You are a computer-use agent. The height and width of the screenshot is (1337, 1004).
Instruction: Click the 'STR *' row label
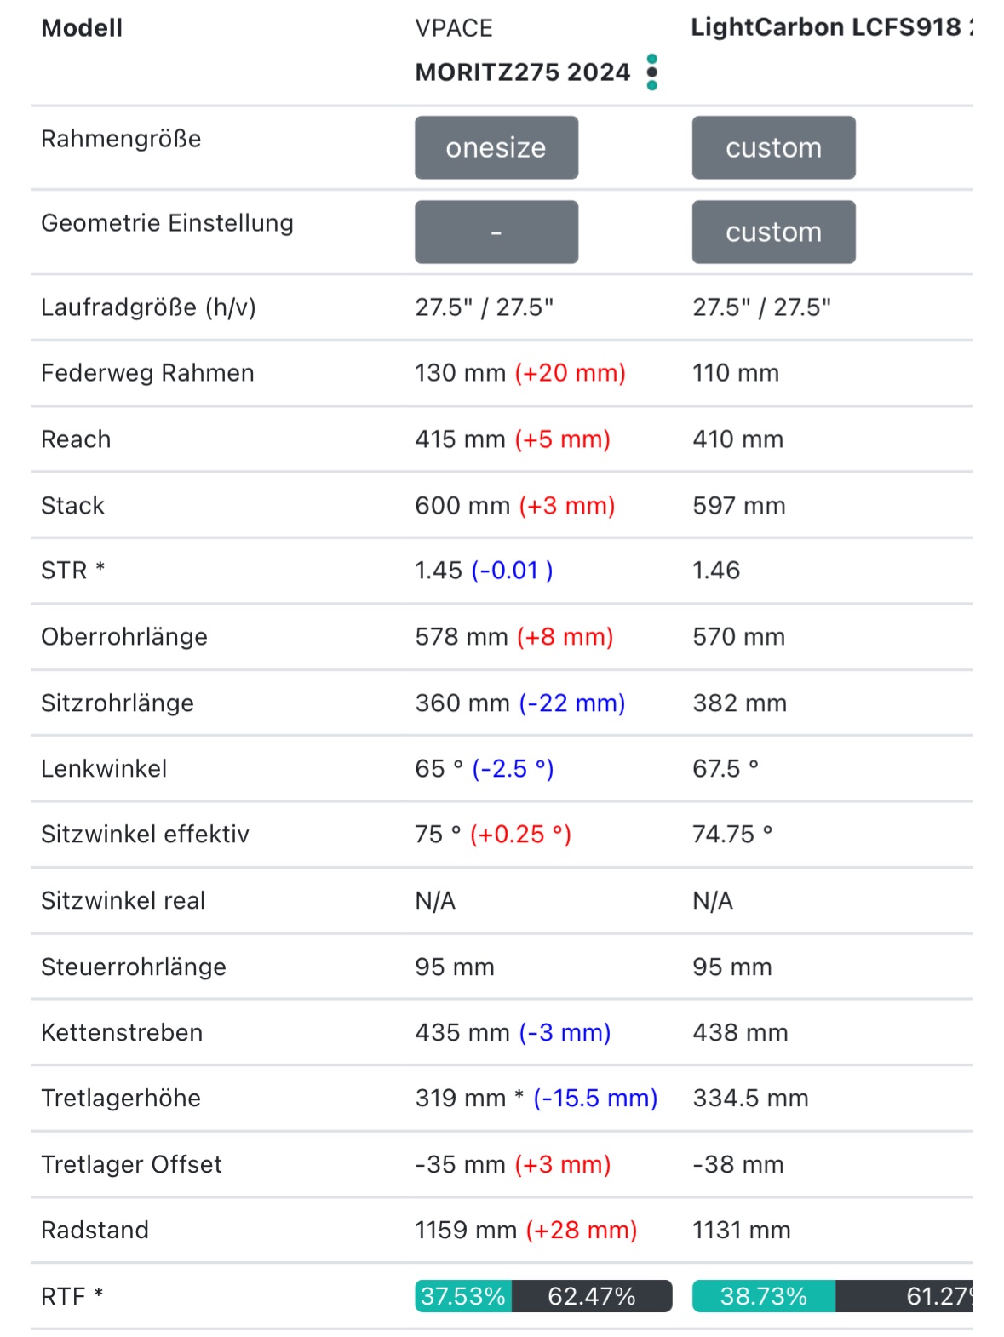(73, 570)
